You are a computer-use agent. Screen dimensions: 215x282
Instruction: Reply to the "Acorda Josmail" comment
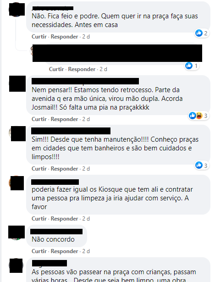[x=64, y=119]
